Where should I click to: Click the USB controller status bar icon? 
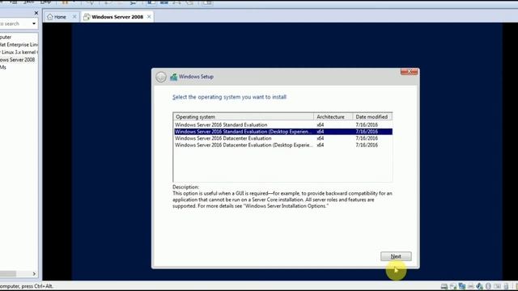(488, 286)
